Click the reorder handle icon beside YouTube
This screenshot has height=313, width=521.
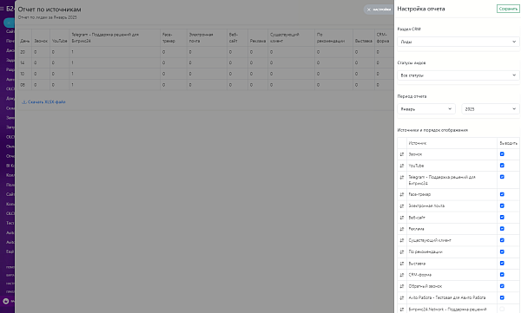402,166
